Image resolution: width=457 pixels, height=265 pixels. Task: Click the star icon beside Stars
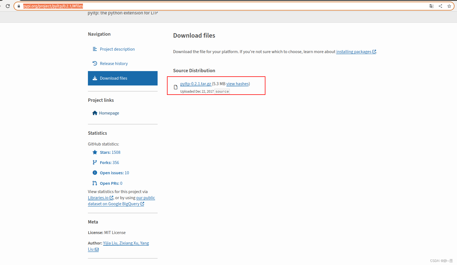point(95,152)
